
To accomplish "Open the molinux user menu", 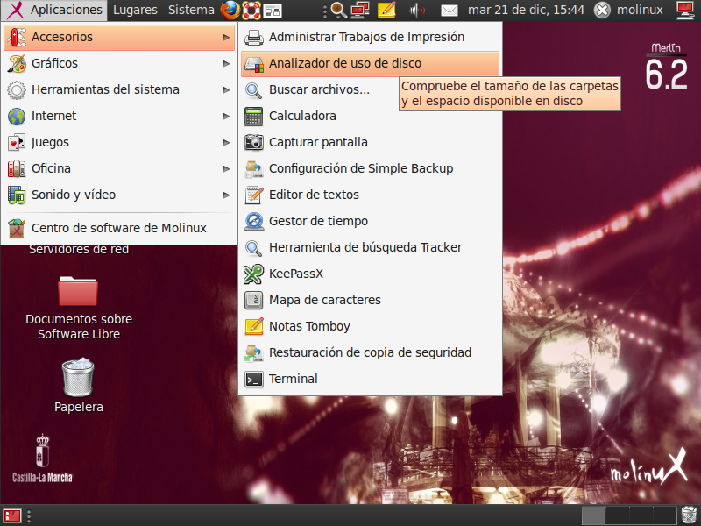I will click(x=630, y=10).
